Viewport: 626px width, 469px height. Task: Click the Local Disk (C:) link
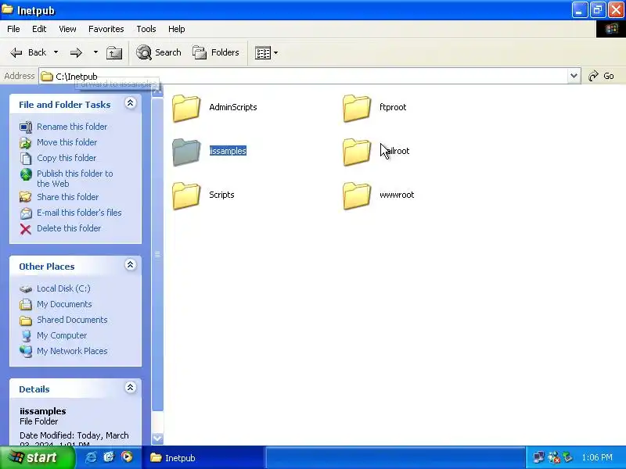tap(64, 288)
